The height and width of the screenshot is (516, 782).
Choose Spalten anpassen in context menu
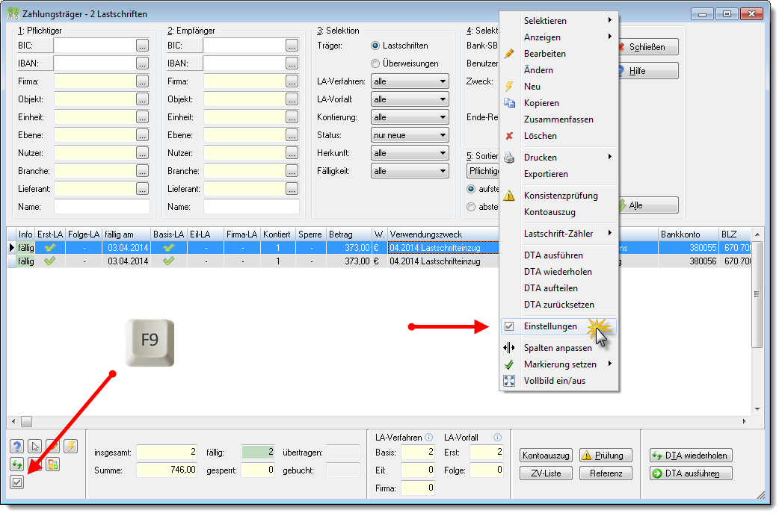tap(558, 348)
